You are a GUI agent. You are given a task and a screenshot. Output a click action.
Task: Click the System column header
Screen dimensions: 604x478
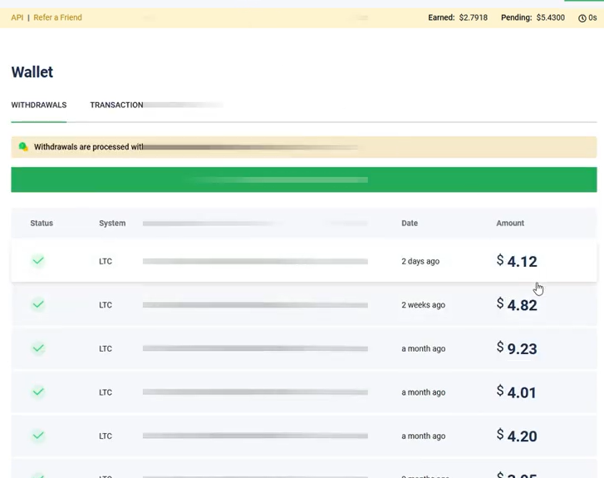[x=112, y=224]
